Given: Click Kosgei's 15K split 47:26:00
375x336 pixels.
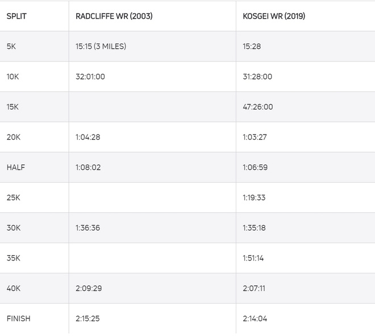Looking at the screenshot, I should tap(257, 107).
